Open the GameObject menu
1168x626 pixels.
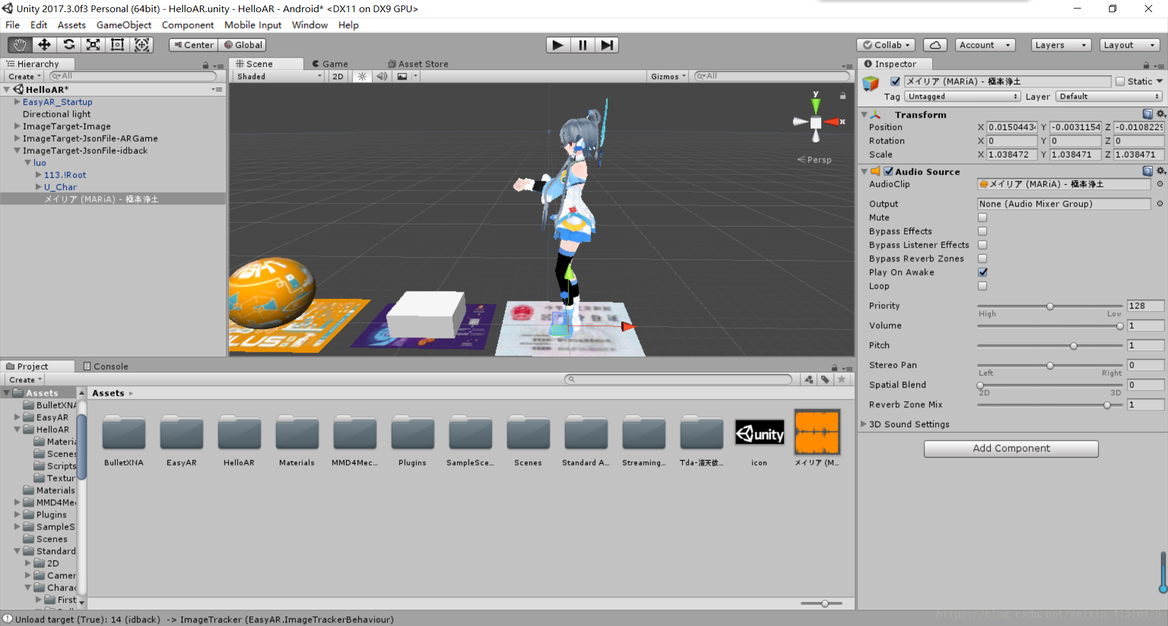(124, 25)
